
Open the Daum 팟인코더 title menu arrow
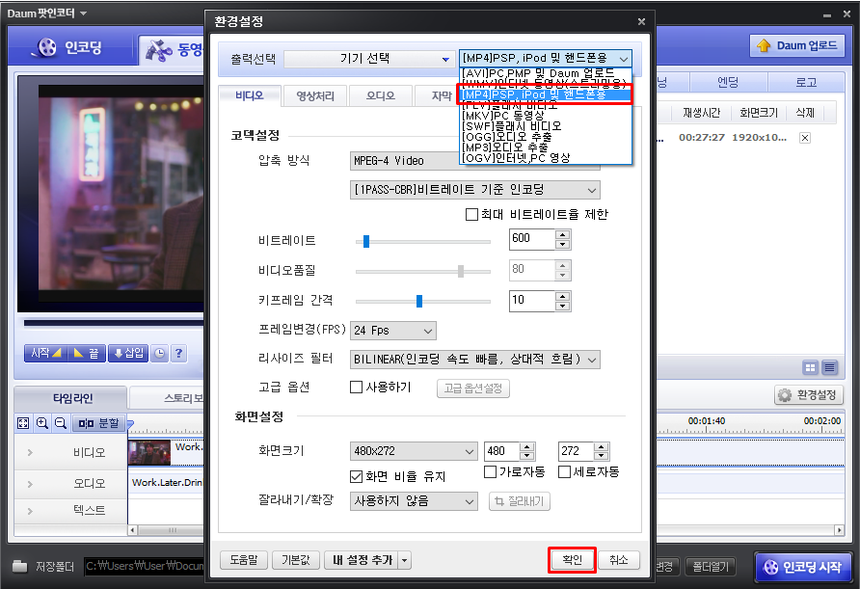[x=83, y=13]
